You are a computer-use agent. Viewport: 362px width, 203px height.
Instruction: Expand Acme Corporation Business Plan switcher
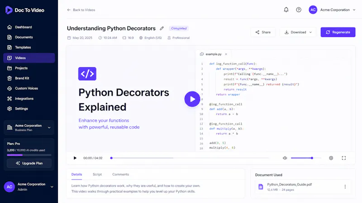29,128
